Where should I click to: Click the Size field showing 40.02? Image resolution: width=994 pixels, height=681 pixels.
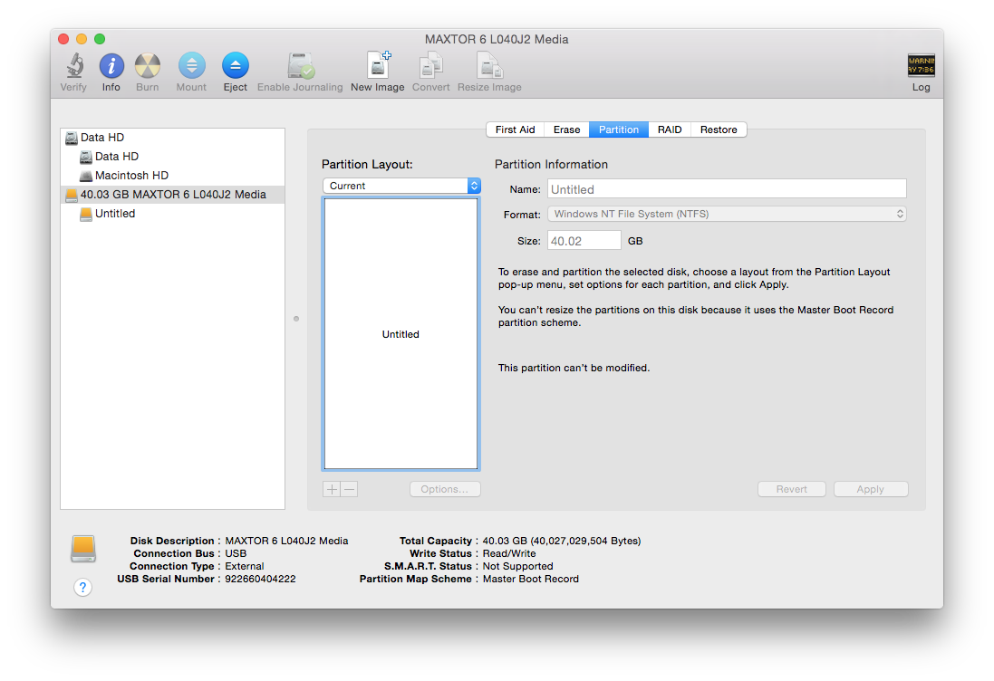tap(584, 240)
